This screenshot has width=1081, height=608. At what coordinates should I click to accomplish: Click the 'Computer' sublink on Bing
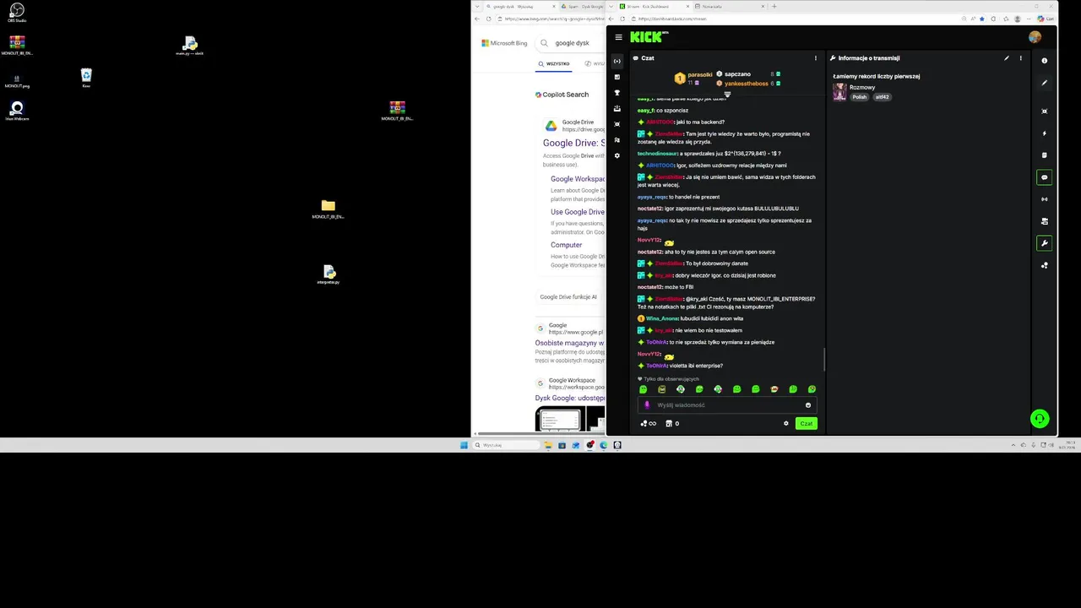point(566,245)
